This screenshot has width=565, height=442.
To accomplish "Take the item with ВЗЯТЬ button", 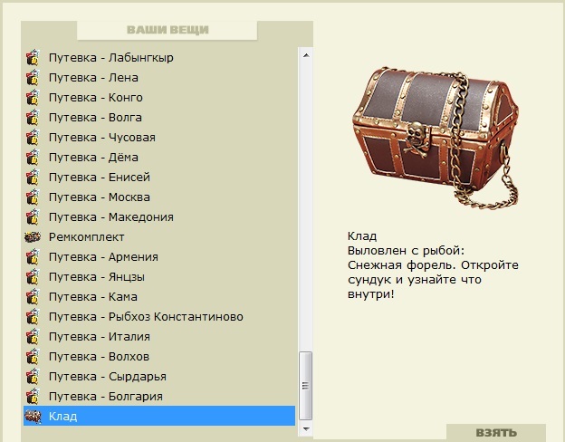I will [496, 432].
